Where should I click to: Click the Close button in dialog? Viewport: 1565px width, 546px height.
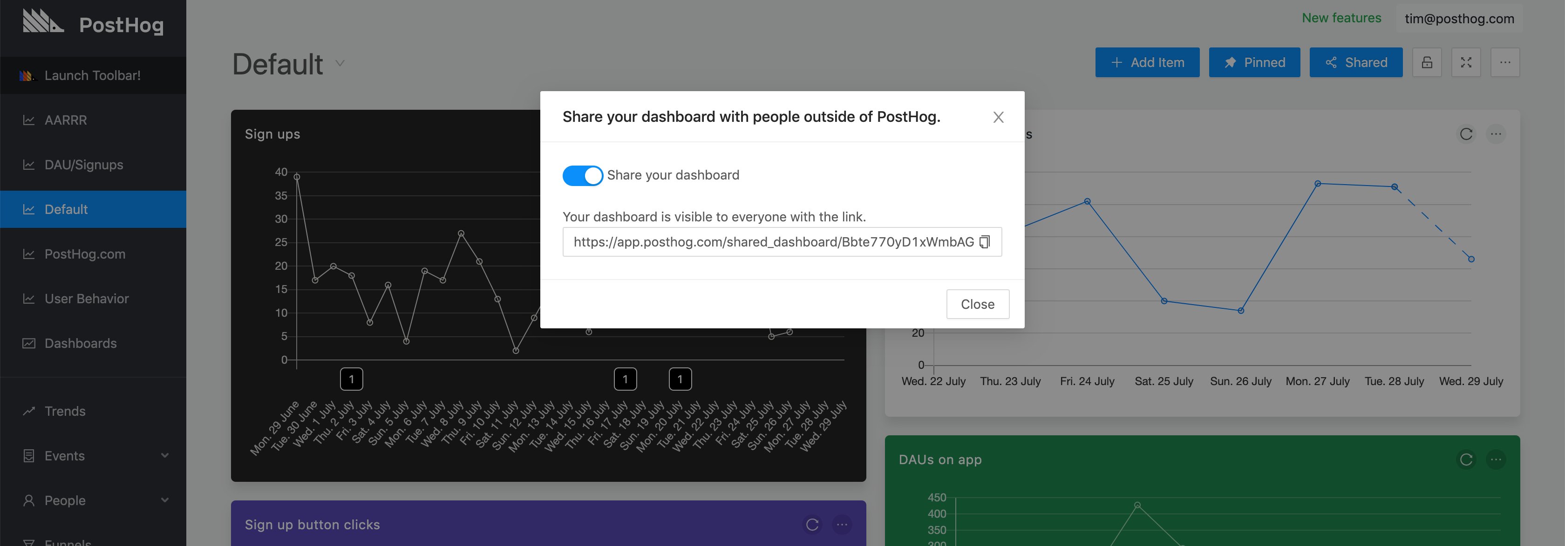[x=977, y=304]
